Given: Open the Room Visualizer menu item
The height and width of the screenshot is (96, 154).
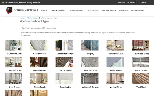Looking at the screenshot, I should click(137, 10).
